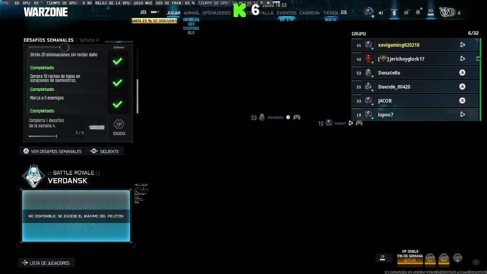Select lupoo7 in the group list
Viewport: 487px width, 274px height.
pyautogui.click(x=415, y=115)
